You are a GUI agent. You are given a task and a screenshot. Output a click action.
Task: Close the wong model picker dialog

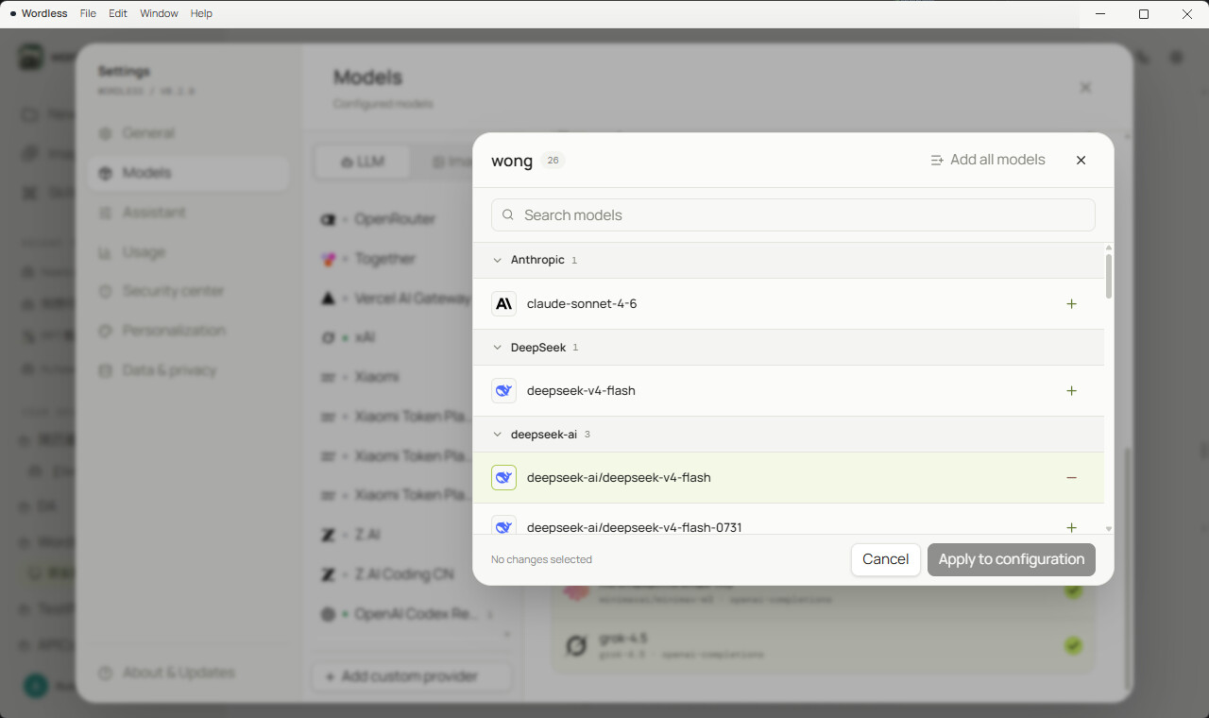(x=1081, y=161)
